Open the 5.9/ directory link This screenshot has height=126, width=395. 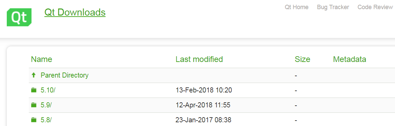[x=46, y=105]
